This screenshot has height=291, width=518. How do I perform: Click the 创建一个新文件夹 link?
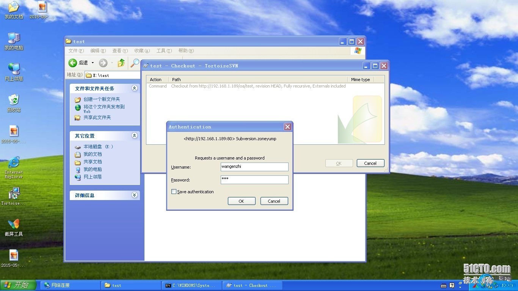pyautogui.click(x=102, y=99)
